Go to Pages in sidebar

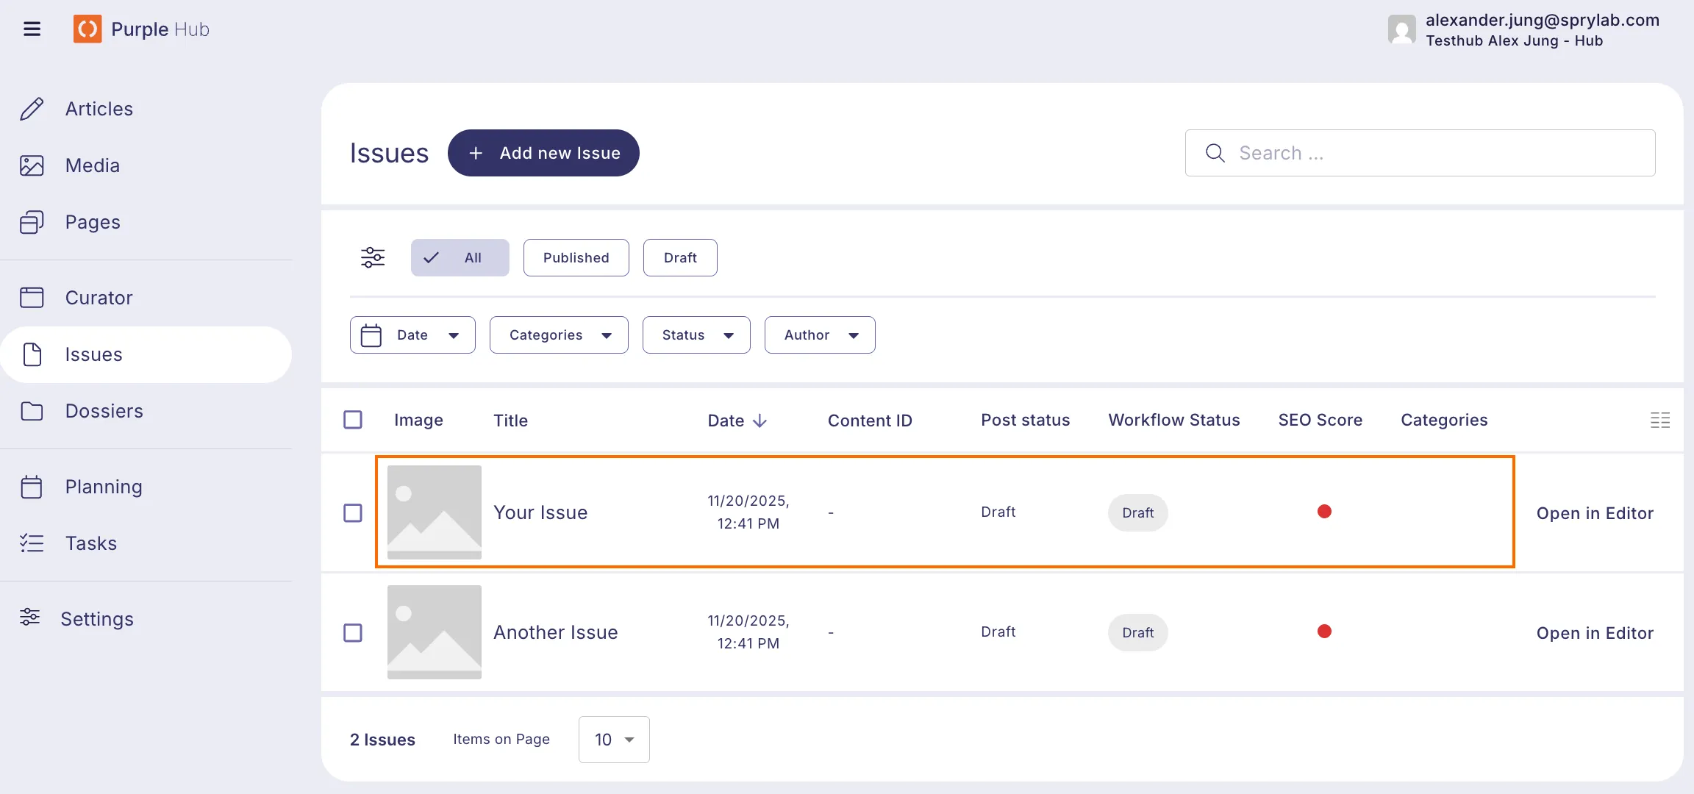(x=93, y=222)
